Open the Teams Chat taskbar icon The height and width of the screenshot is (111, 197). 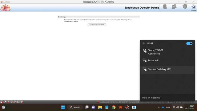93,107
